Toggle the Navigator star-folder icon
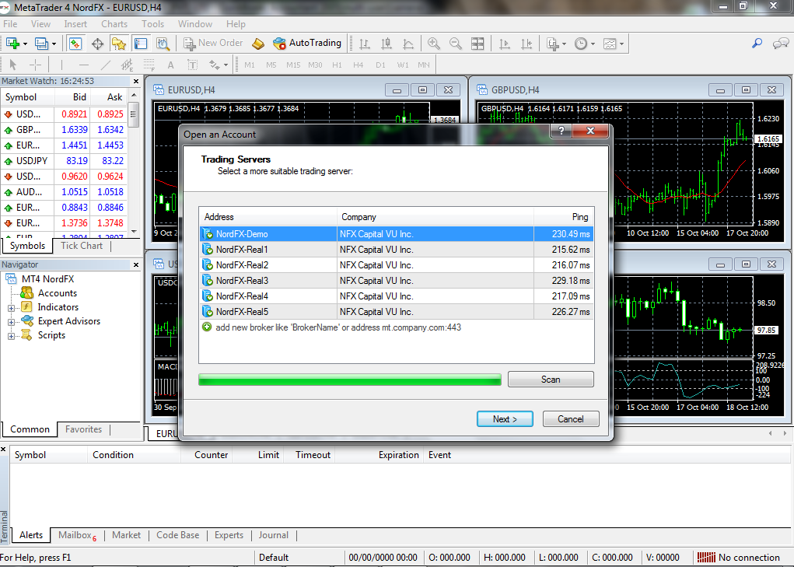 point(119,44)
